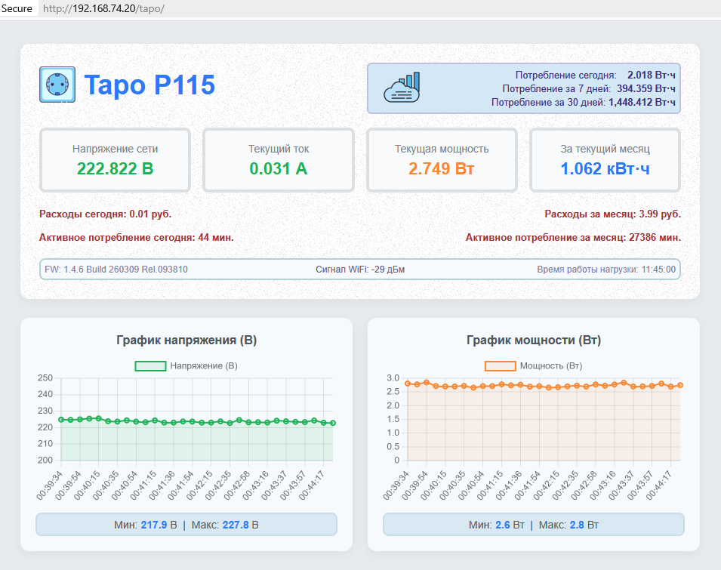The height and width of the screenshot is (570, 721).
Task: Click the voltage Макс: 227.8 В value
Action: [225, 525]
